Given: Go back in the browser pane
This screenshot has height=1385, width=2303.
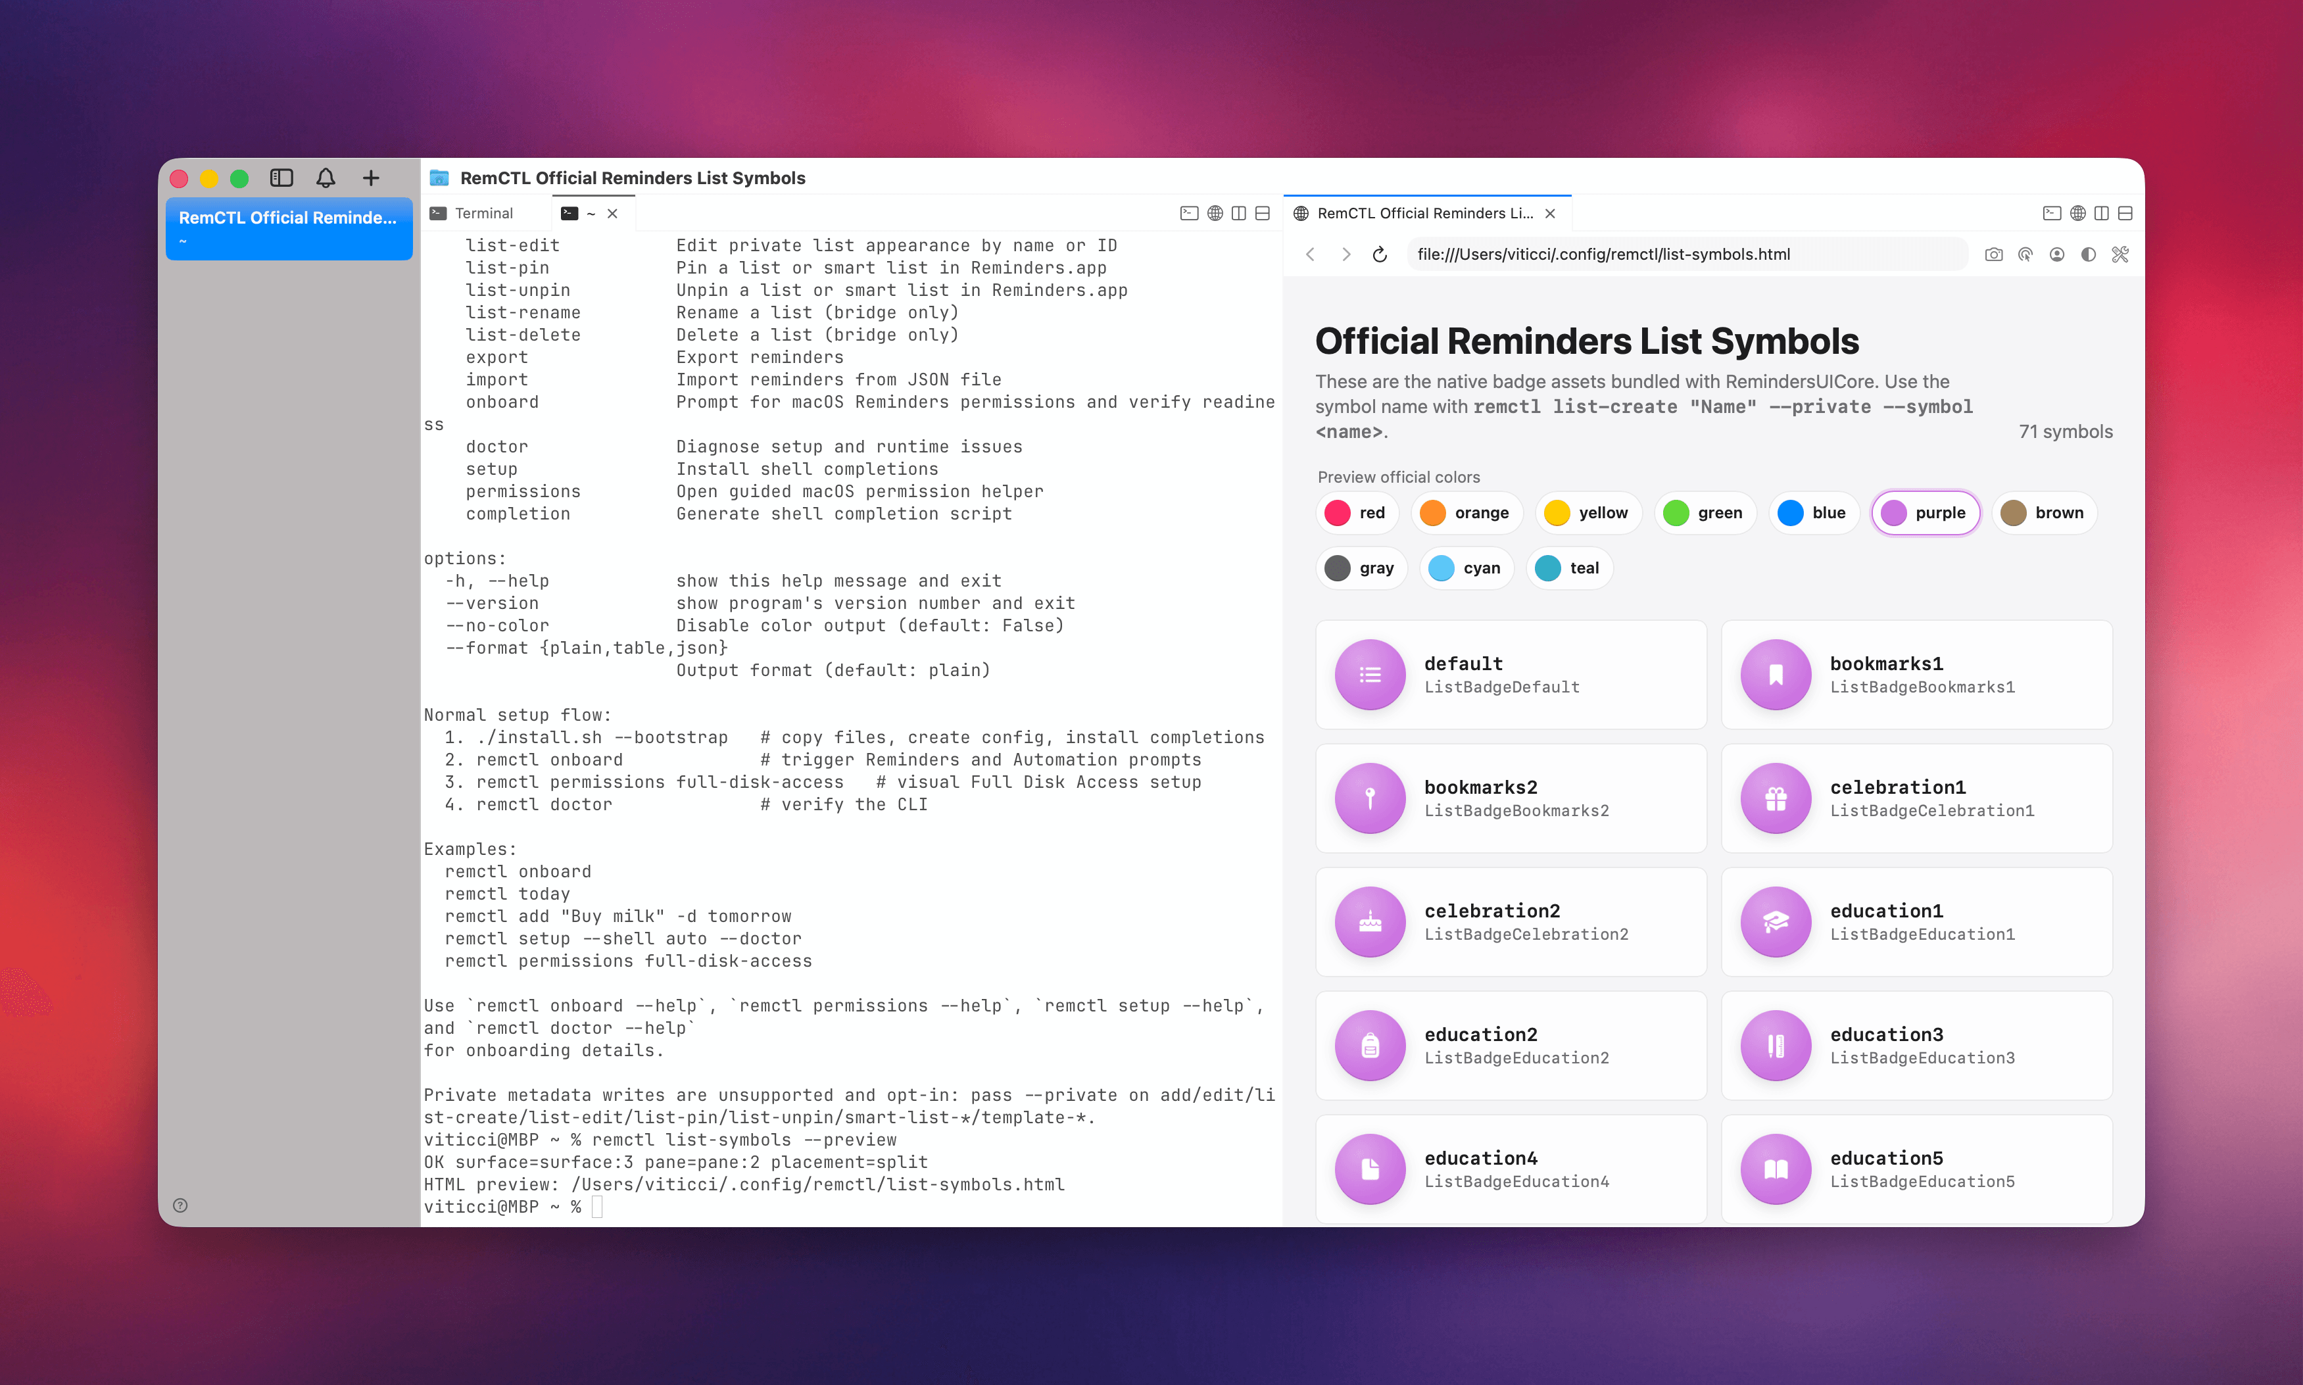Looking at the screenshot, I should tap(1310, 255).
